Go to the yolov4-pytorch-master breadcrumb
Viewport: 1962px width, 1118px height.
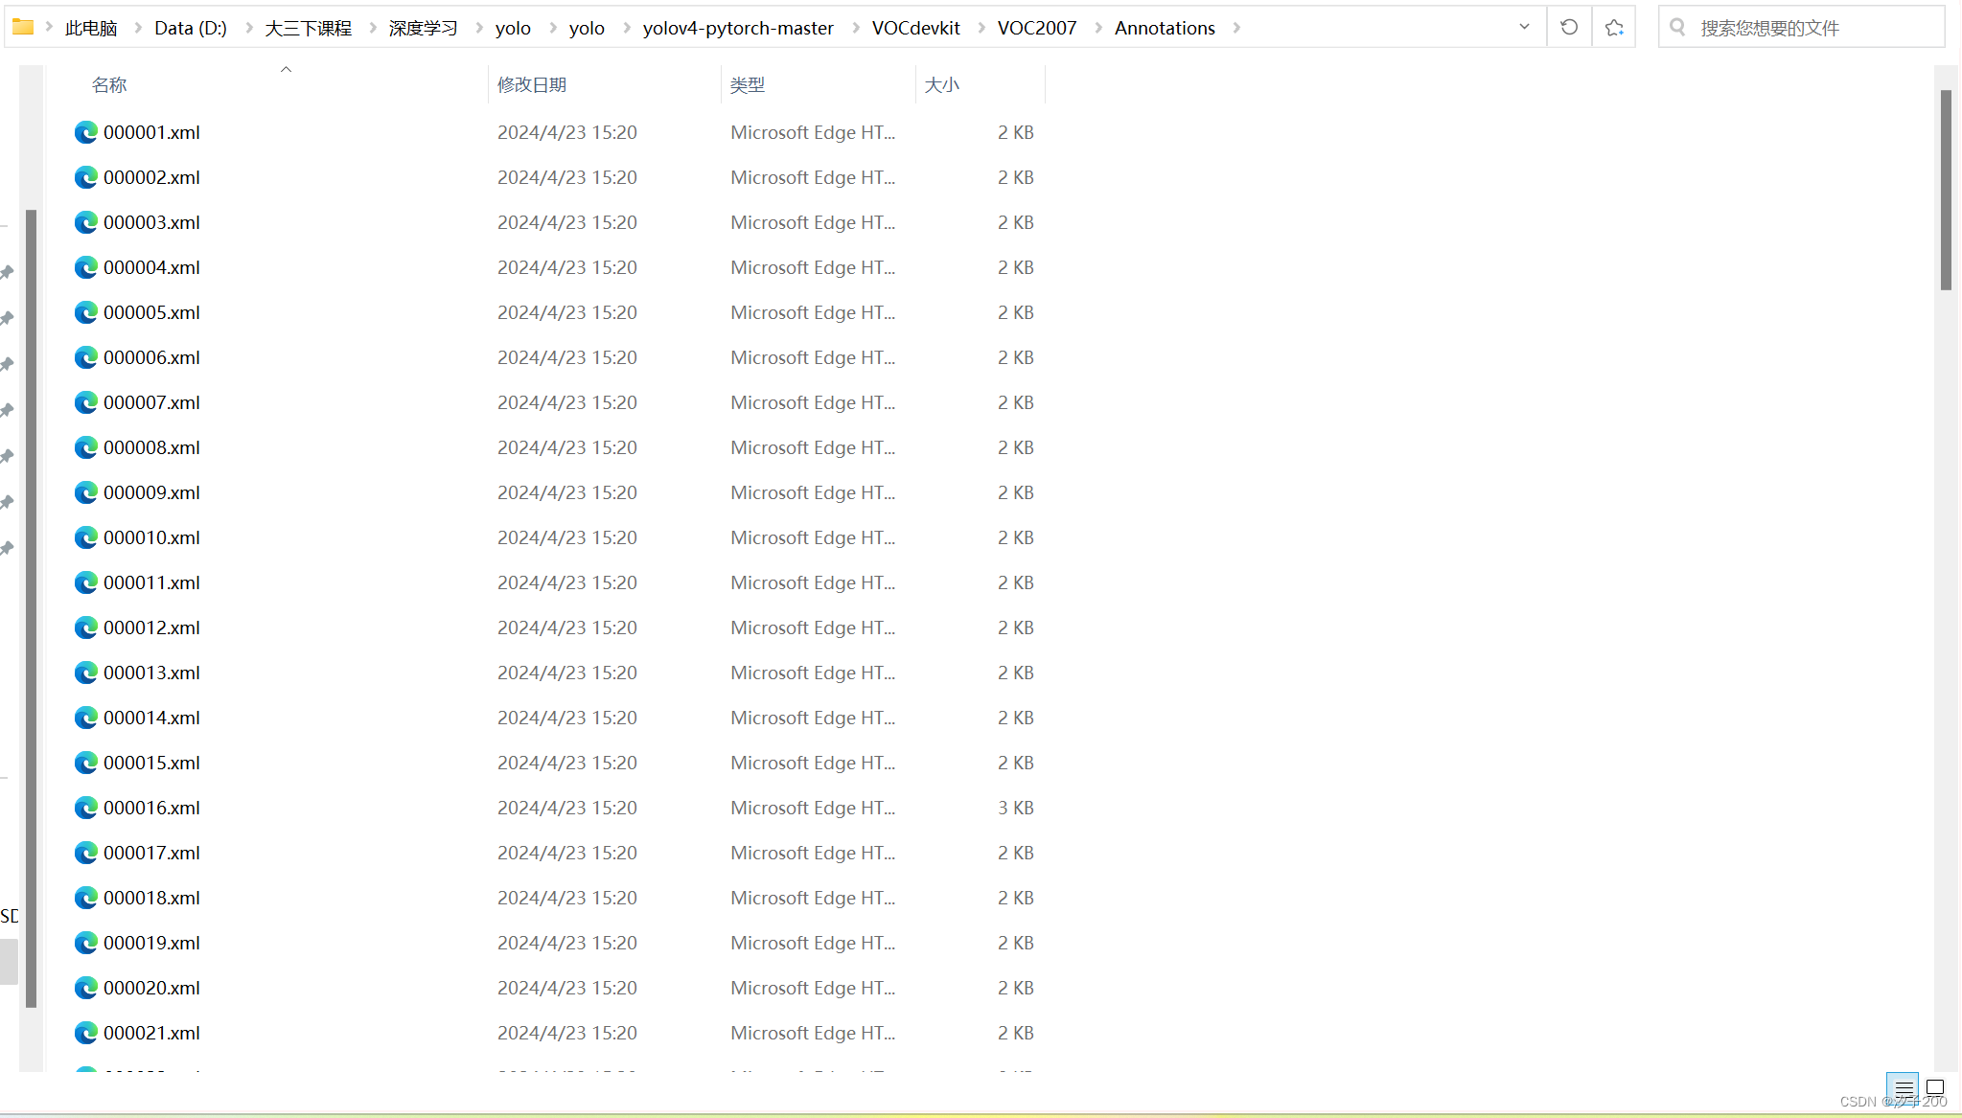(x=738, y=28)
